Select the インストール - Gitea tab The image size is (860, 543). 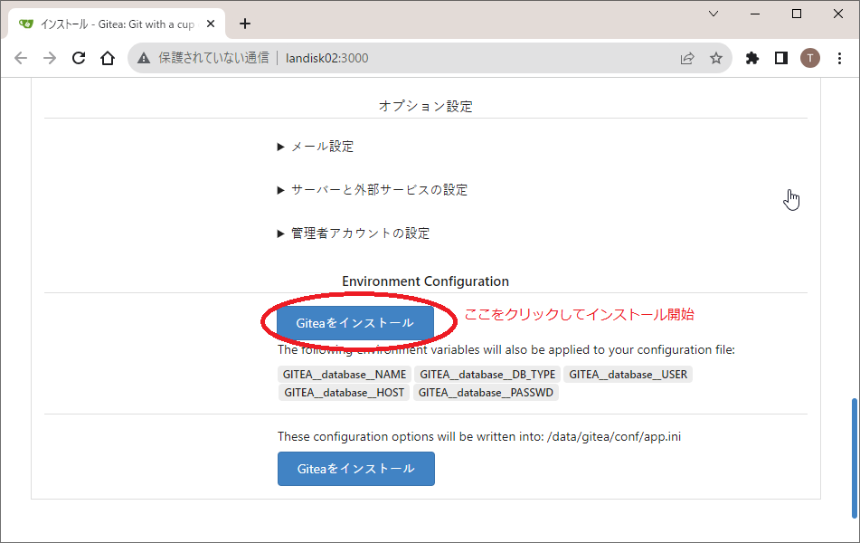pyautogui.click(x=109, y=24)
